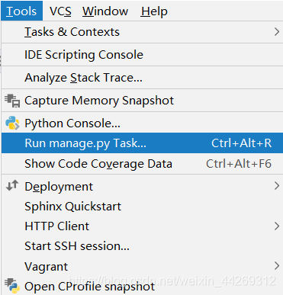Image resolution: width=283 pixels, height=295 pixels.
Task: Choose Start SSH session...
Action: click(x=142, y=246)
